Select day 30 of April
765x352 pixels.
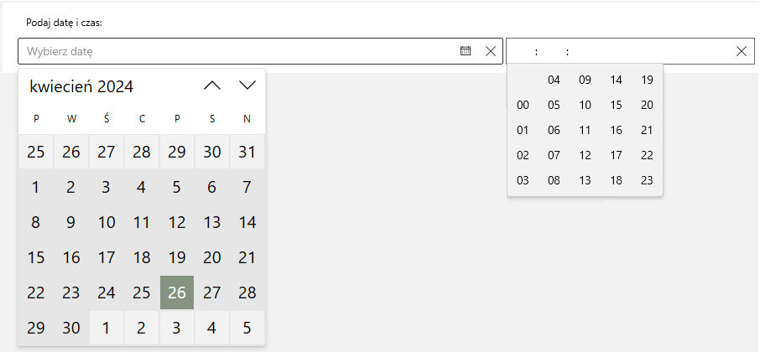pos(71,327)
